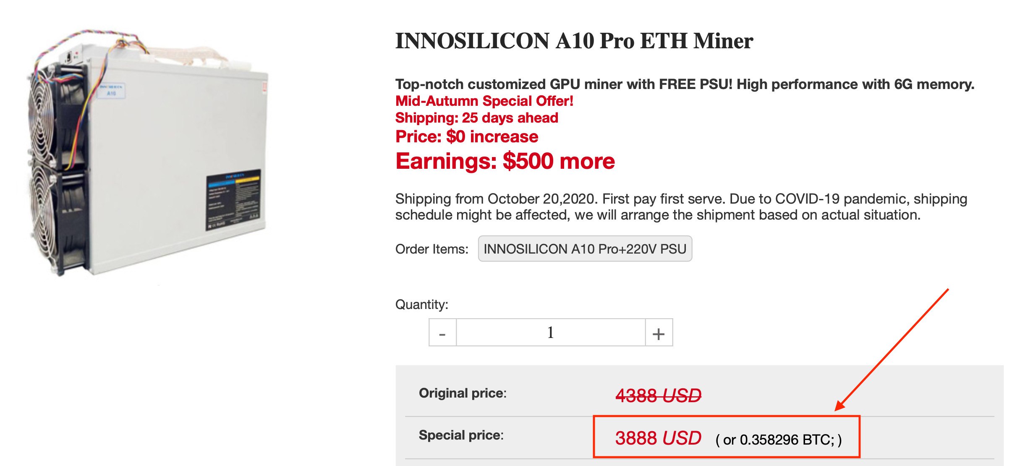1025x466 pixels.
Task: Click the INNOSILICON A10 Pro ETH Miner title
Action: [x=574, y=41]
